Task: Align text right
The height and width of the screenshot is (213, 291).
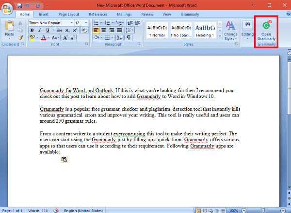Action: pyautogui.click(x=112, y=30)
